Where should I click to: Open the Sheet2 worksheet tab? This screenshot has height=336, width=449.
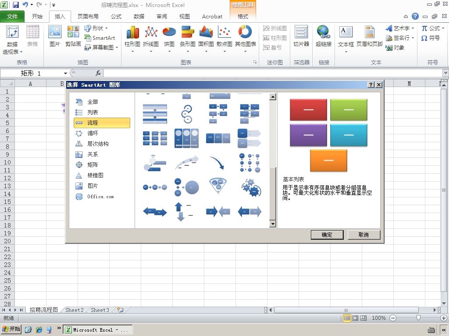point(75,310)
